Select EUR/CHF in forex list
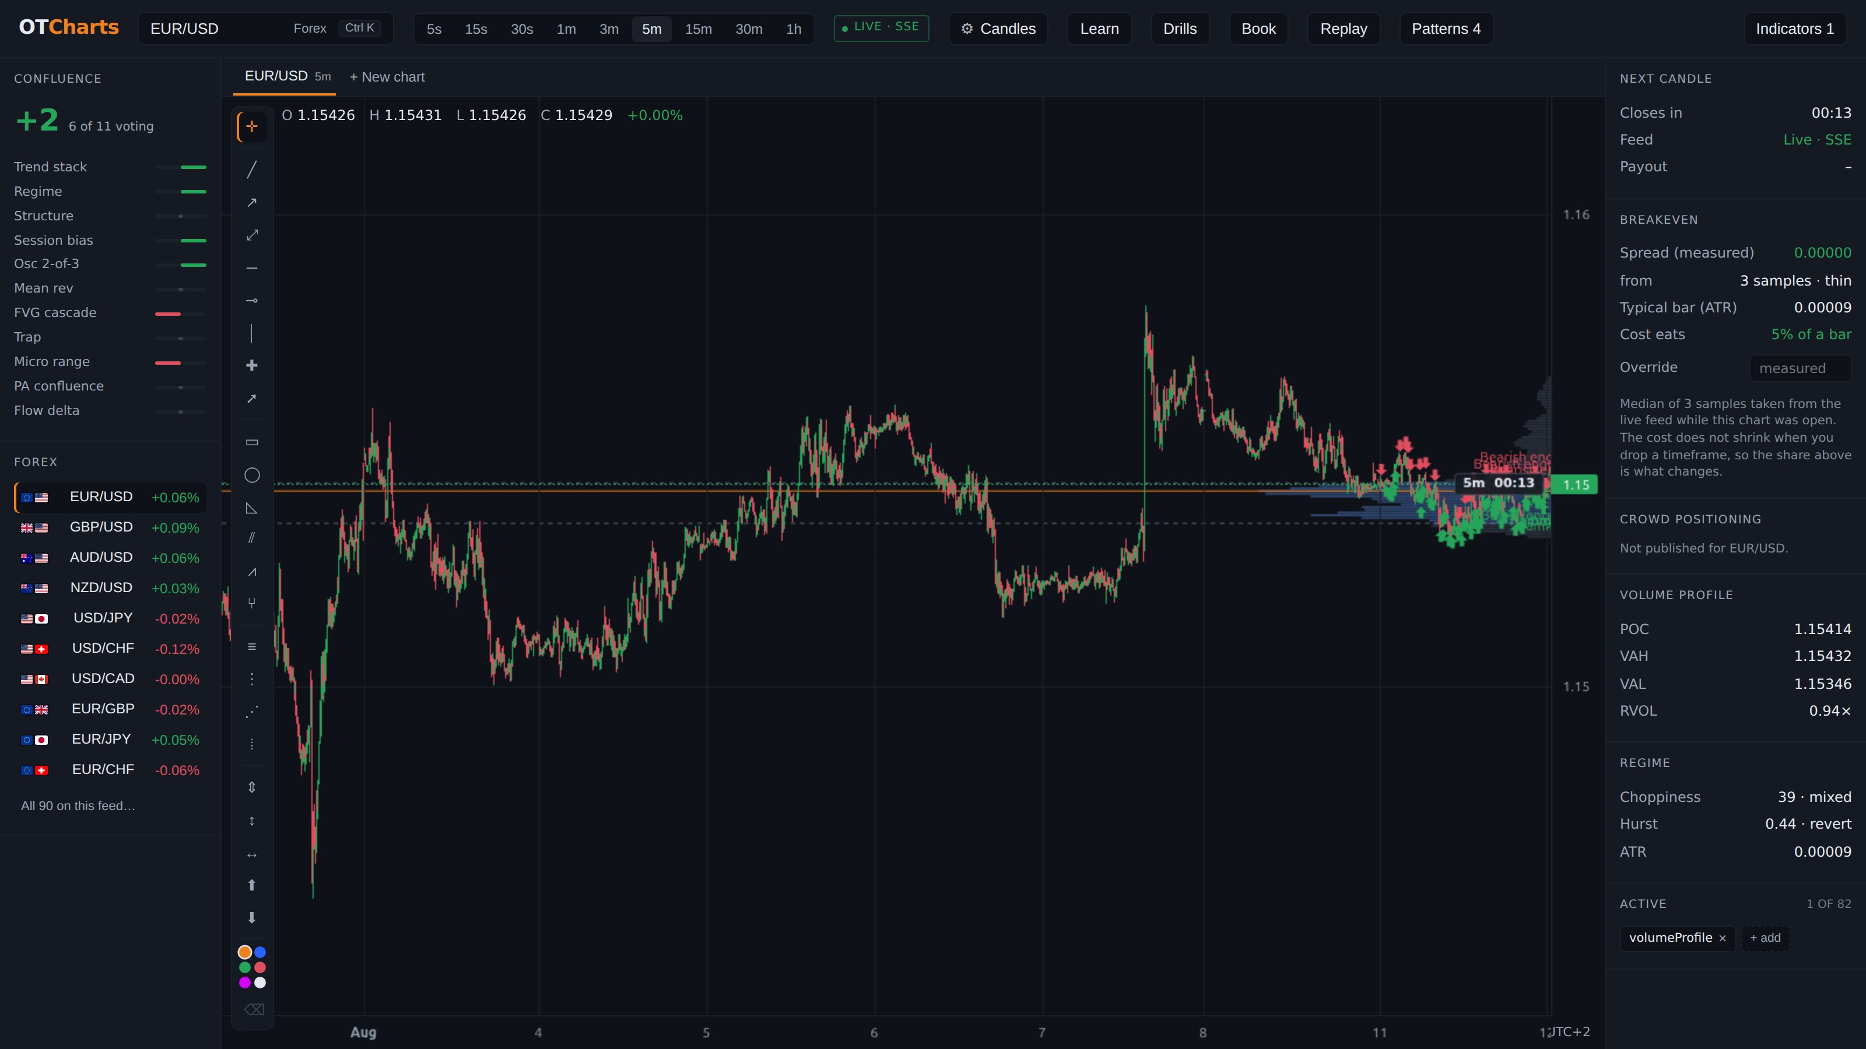Screen dimensions: 1866x1049 coord(110,769)
